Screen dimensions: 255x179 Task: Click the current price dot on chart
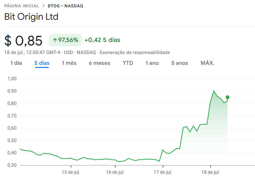[x=227, y=97]
